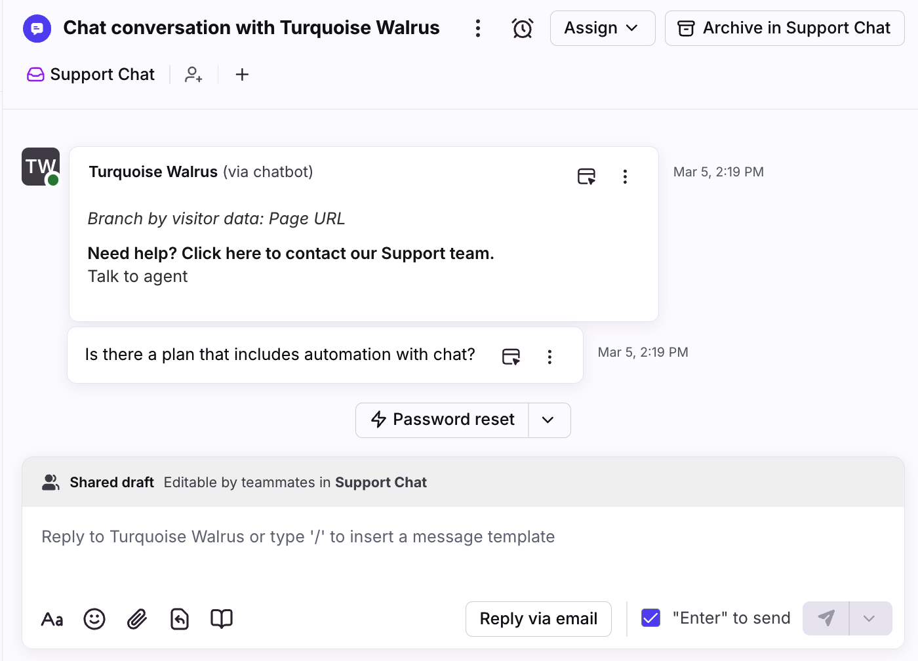Open text formatting Aa options
This screenshot has width=918, height=661.
52,618
